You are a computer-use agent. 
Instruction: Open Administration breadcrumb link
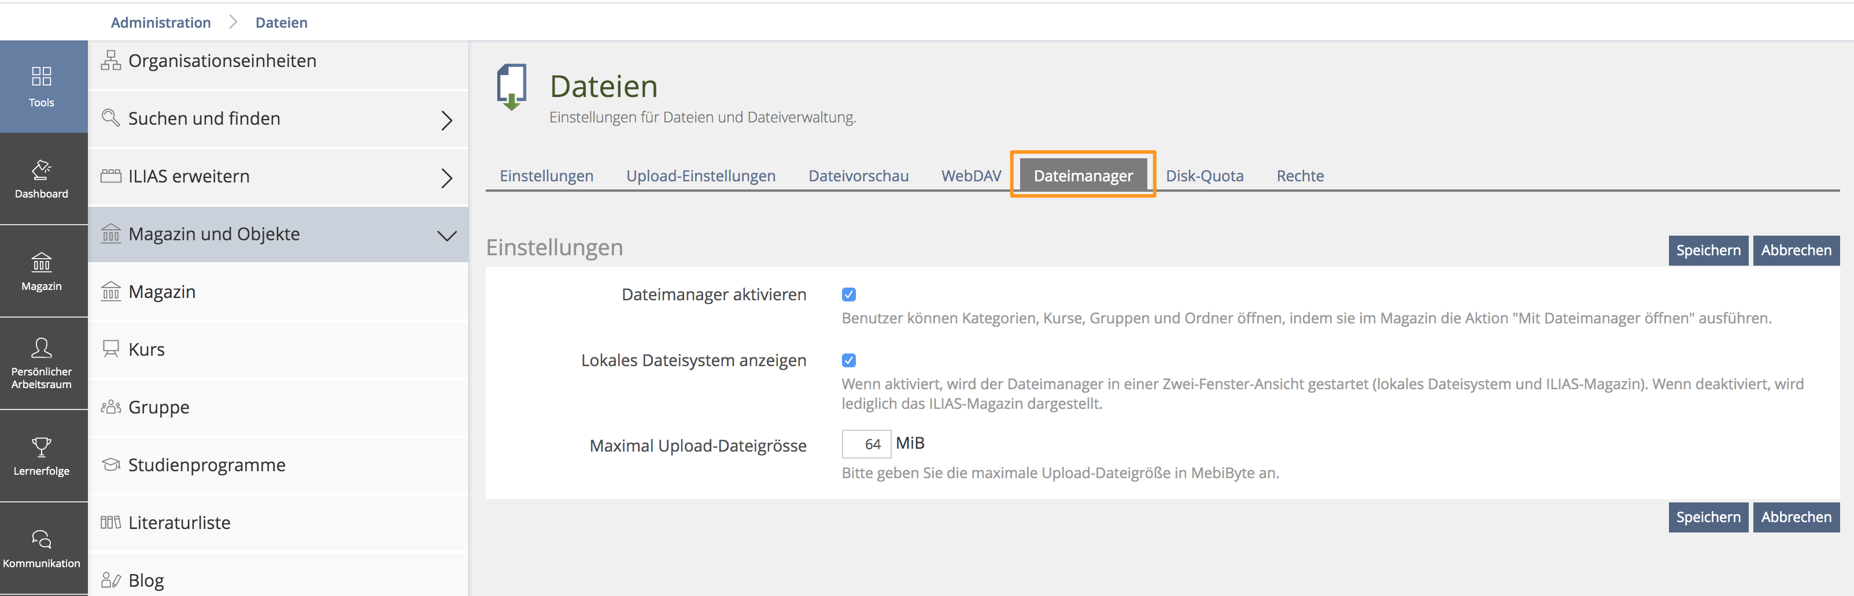coord(161,23)
